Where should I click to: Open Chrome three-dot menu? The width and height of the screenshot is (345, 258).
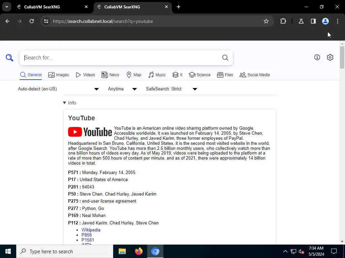coord(338,21)
